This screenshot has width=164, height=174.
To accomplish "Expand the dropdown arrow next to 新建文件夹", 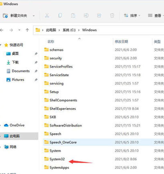I will (x=34, y=16).
